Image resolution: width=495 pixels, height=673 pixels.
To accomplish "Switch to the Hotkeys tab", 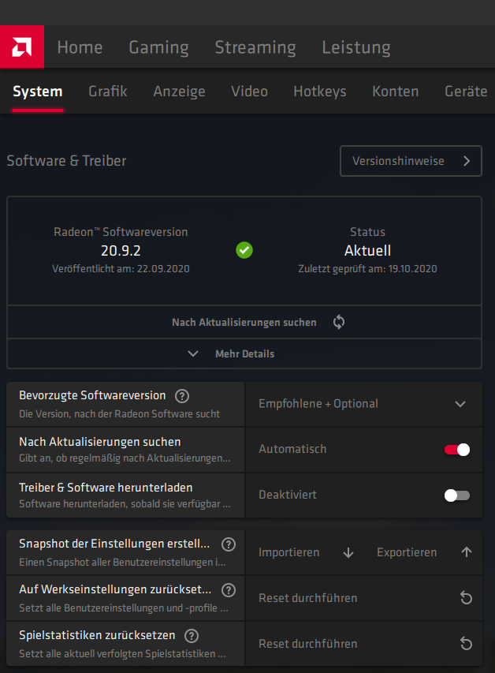I will 319,92.
